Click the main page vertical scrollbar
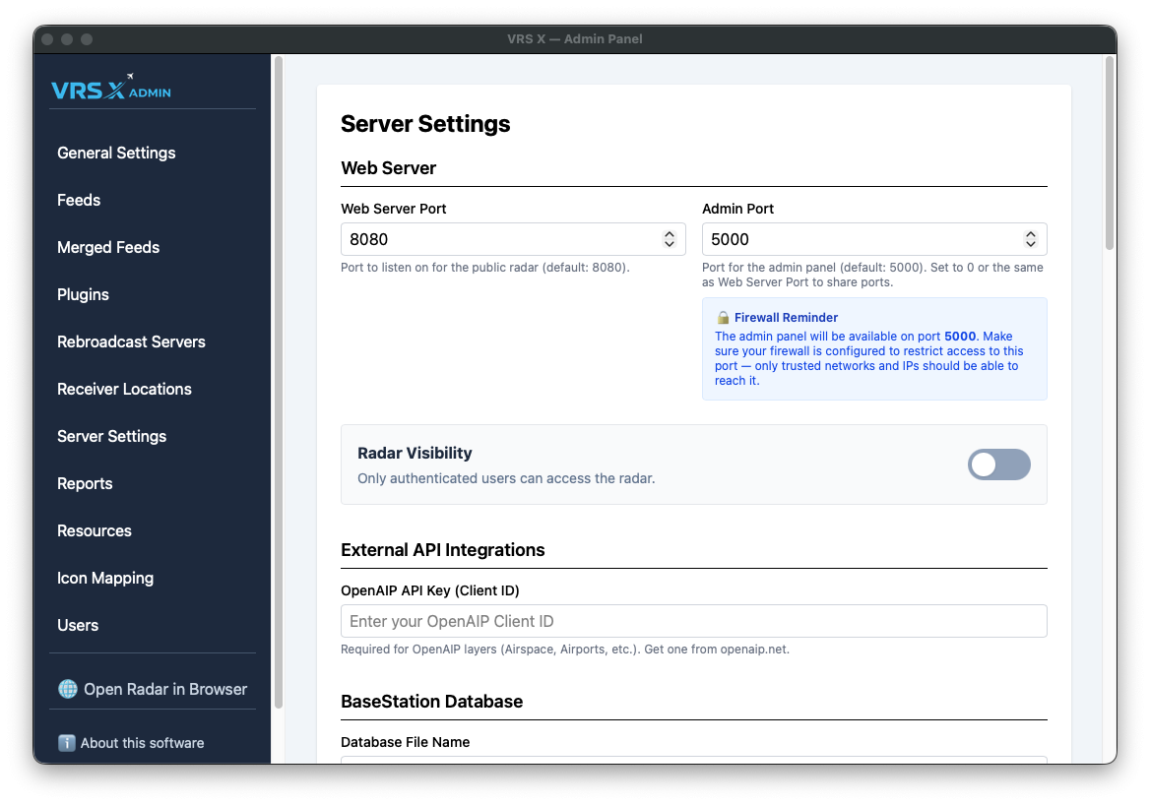This screenshot has width=1150, height=805. click(1110, 153)
